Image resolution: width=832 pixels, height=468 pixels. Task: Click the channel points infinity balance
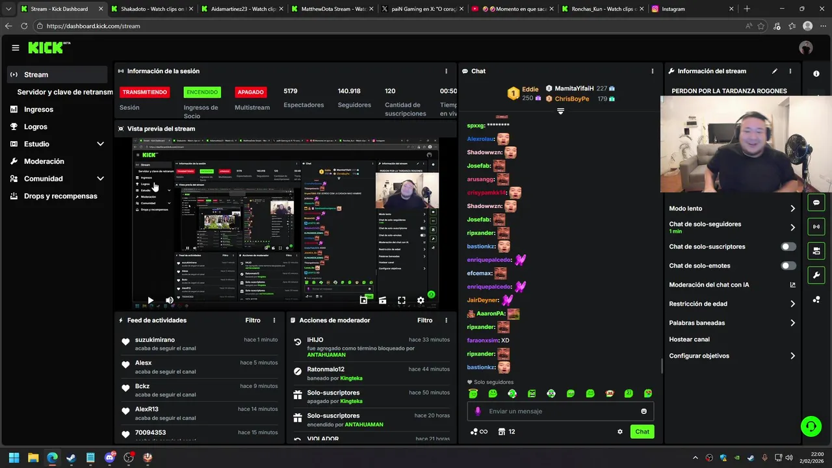[x=478, y=432]
